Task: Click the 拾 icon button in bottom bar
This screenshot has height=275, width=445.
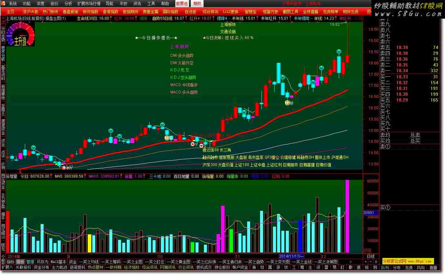Action: point(367,267)
